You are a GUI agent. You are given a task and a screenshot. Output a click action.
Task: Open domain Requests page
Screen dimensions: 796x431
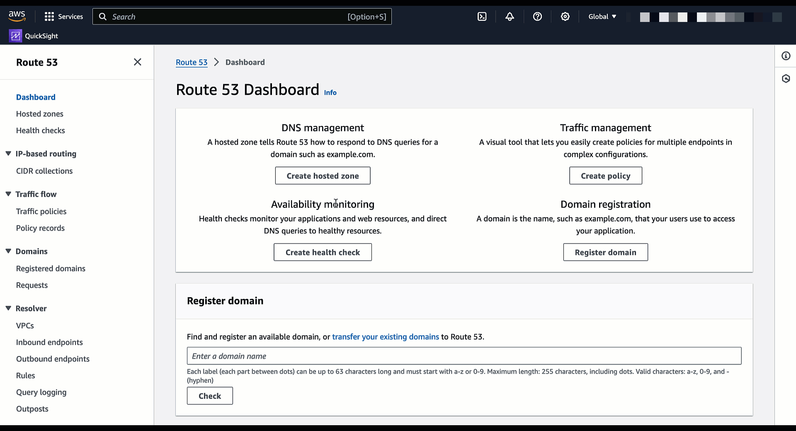coord(32,286)
